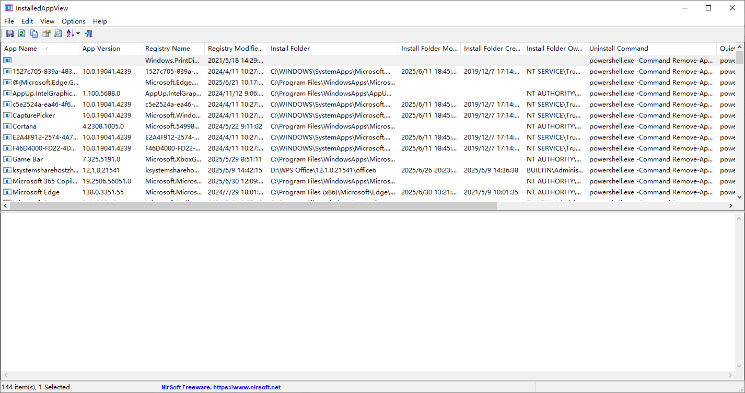The image size is (745, 393).
Task: Click the lower pane's scroll-down arrow
Action: (x=739, y=366)
